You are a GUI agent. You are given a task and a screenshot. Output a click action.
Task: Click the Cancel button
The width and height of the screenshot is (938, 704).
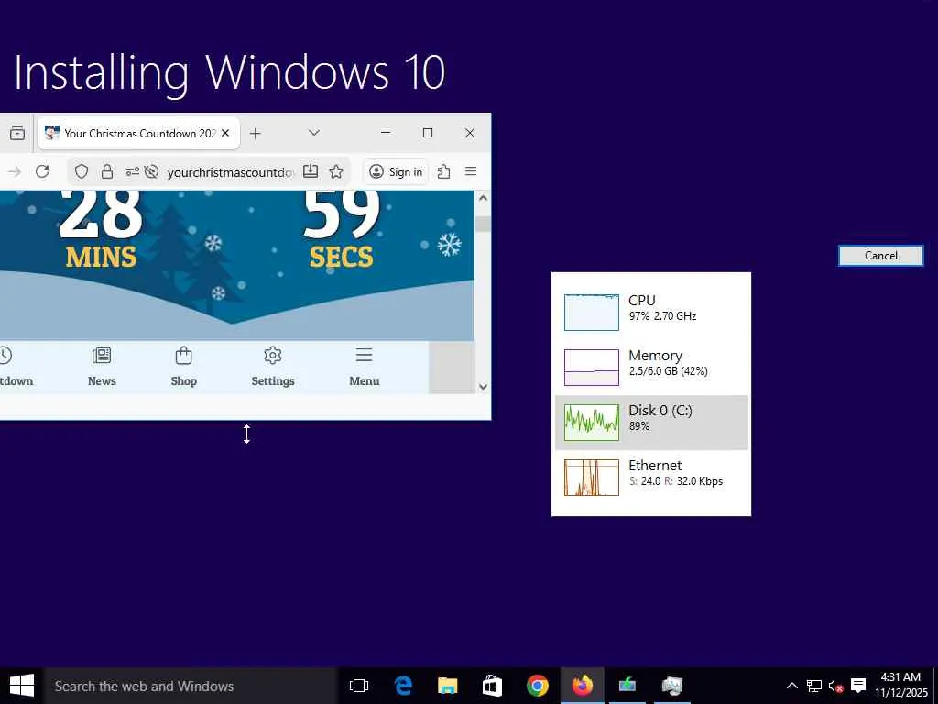[880, 256]
